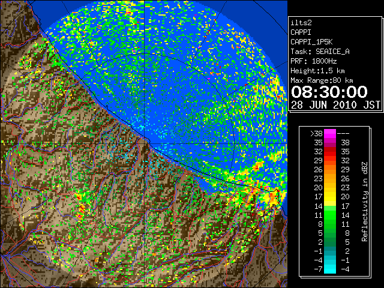Click the '>38' legend label

(x=316, y=134)
